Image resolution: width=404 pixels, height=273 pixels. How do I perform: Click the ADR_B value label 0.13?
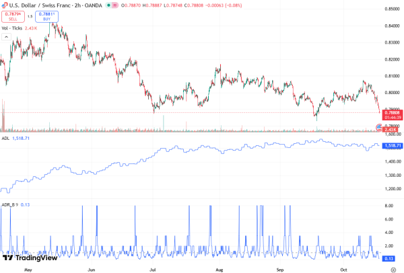389,258
